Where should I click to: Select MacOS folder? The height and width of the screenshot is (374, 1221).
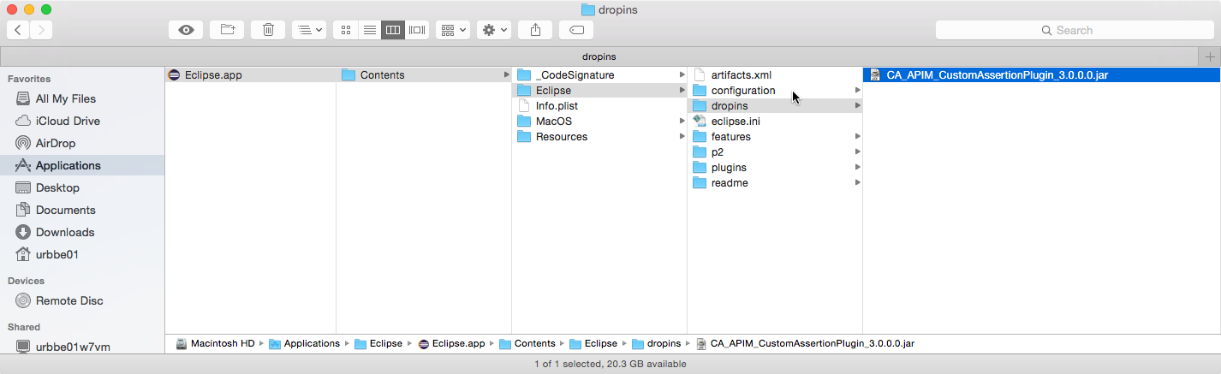[x=599, y=121]
